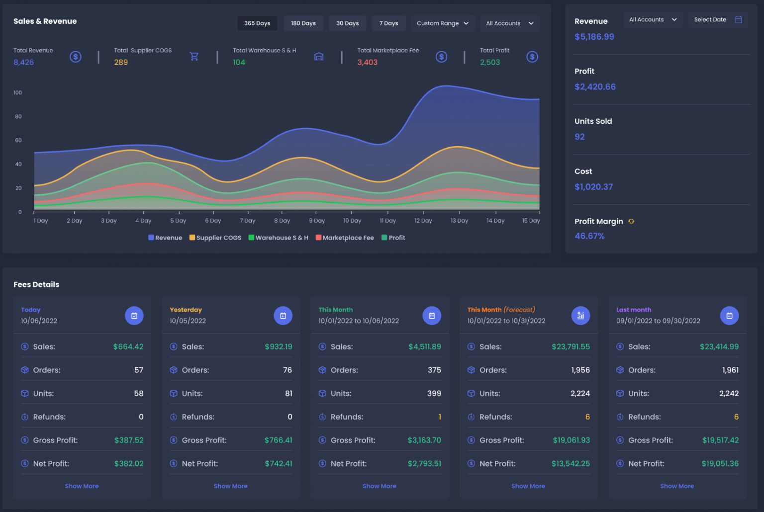764x512 pixels.
Task: Toggle the Supplier COGS series in the legend
Action: click(215, 238)
